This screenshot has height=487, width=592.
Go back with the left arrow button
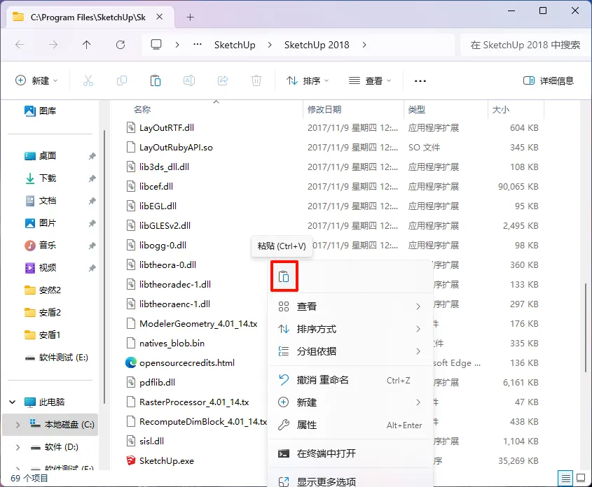[x=20, y=45]
